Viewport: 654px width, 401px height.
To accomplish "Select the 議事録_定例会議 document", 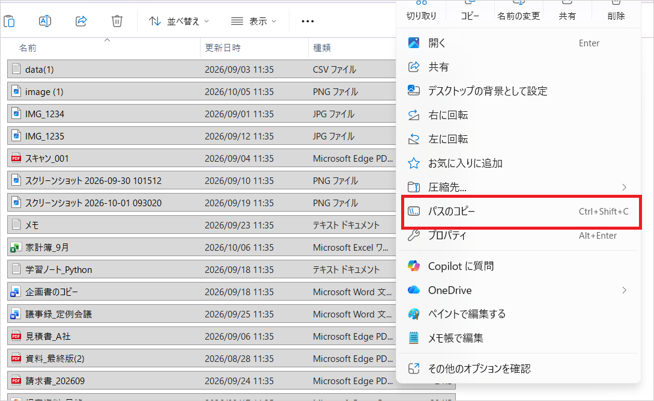I will (202, 314).
